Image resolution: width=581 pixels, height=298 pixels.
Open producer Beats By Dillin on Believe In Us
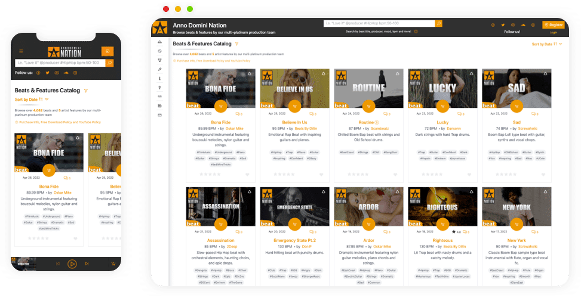[306, 129]
